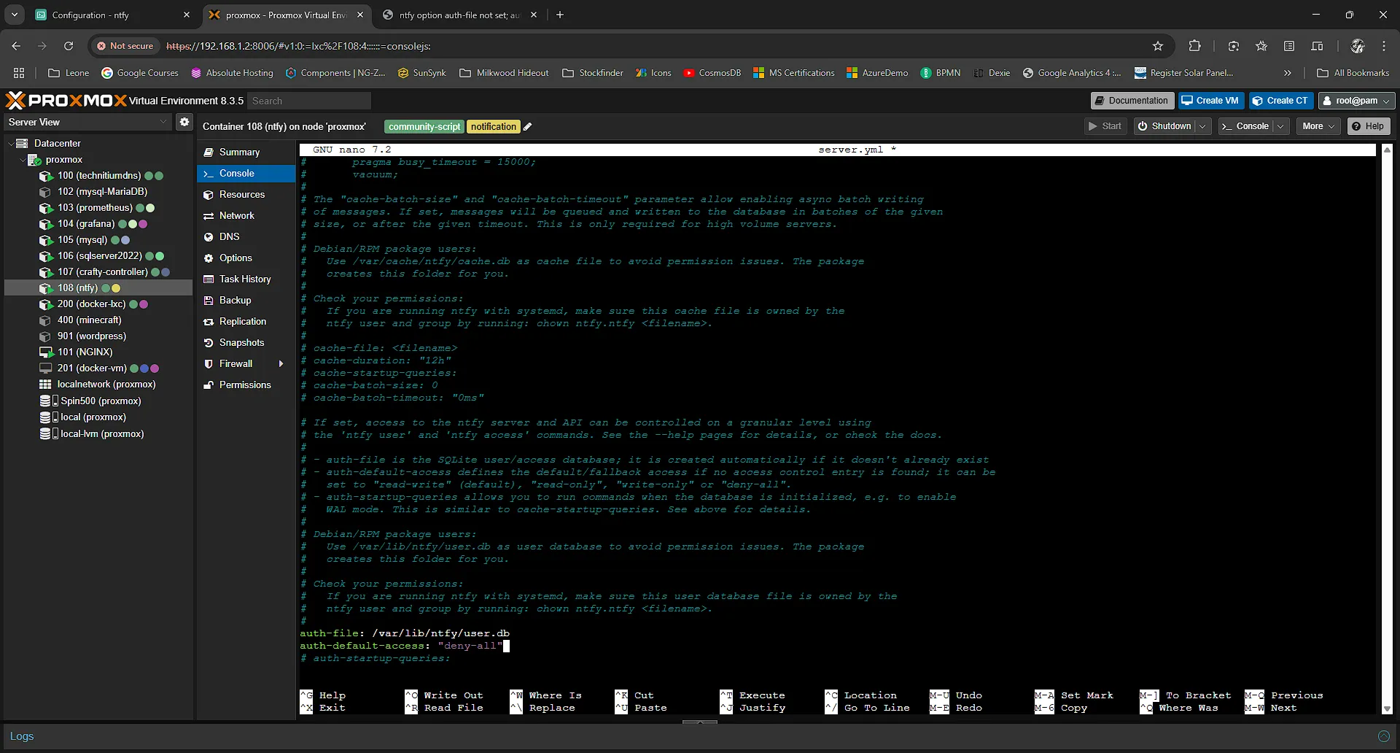Open the Documentation button
The height and width of the screenshot is (753, 1400).
tap(1132, 101)
